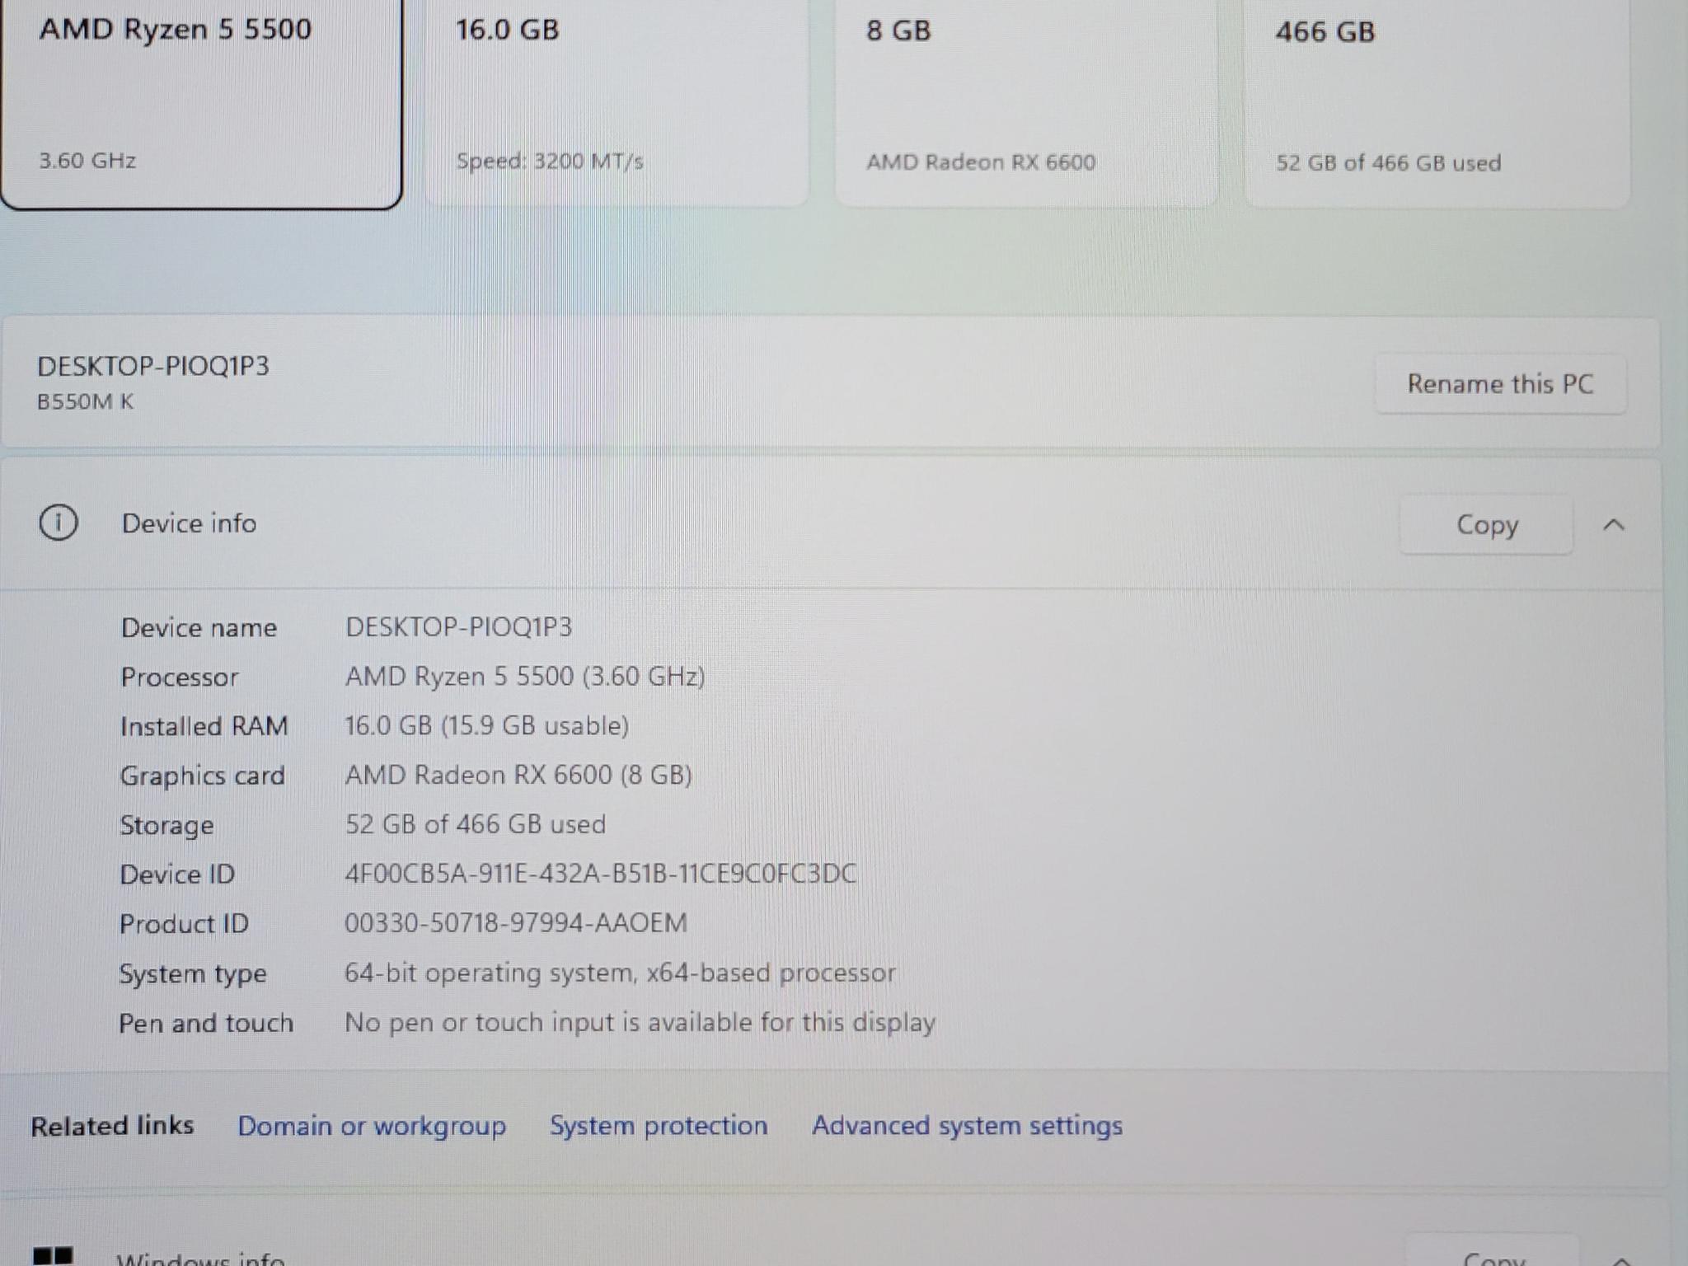This screenshot has height=1266, width=1688.
Task: Click Rename this PC button
Action: coord(1500,383)
